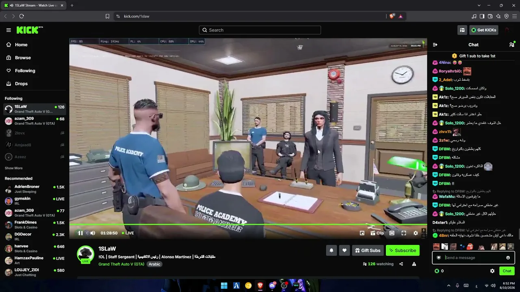This screenshot has height=292, width=520.
Task: Click the Get KICKs button
Action: click(483, 30)
